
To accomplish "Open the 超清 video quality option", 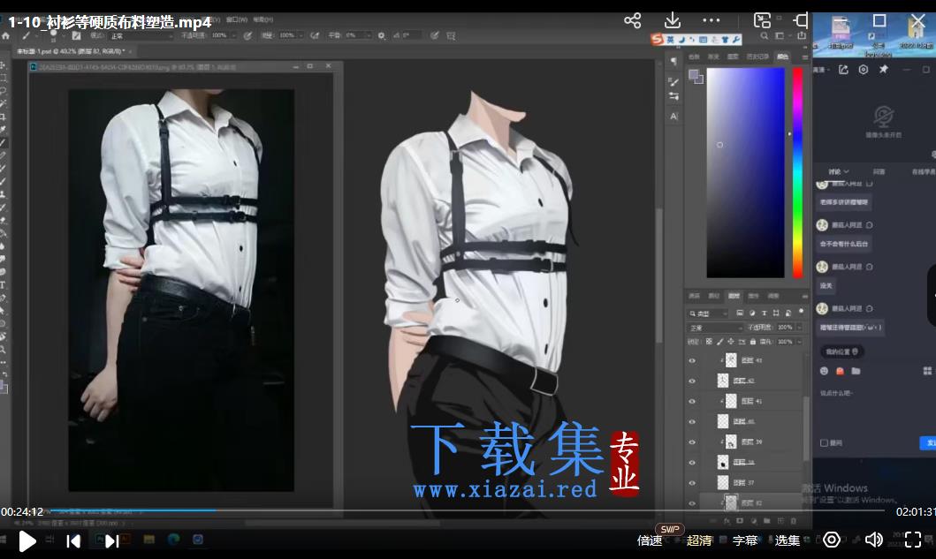I will tap(699, 540).
